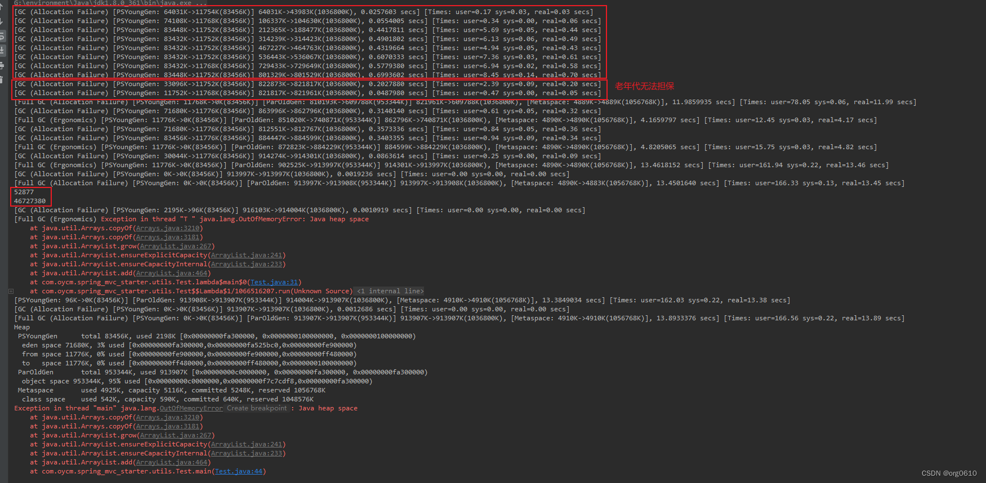Click the 'Heap' summary heading line
The image size is (986, 483).
click(22, 327)
